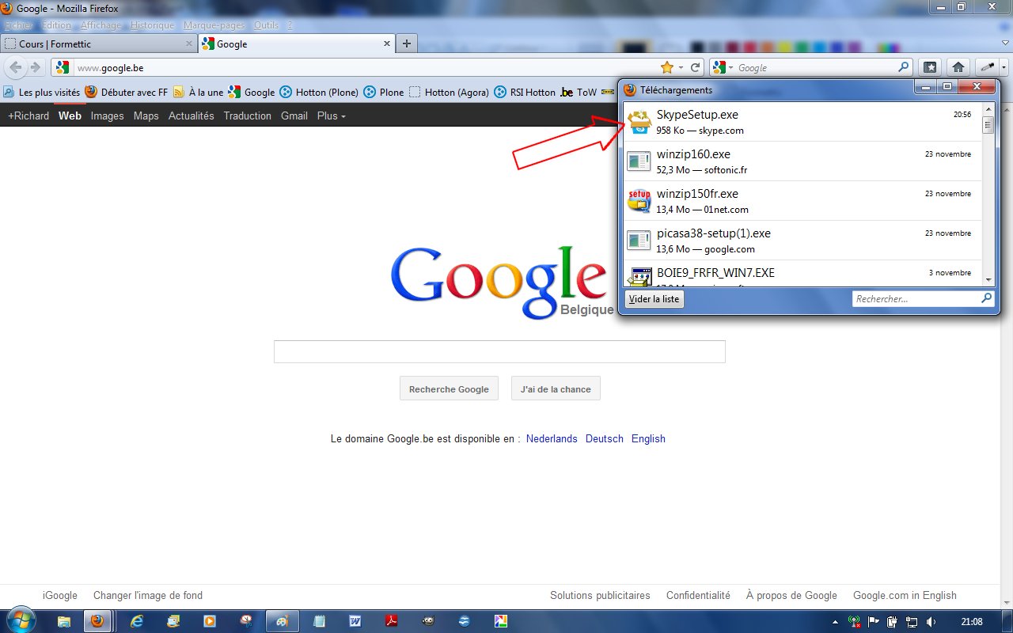Viewport: 1013px width, 633px height.
Task: Open the Débuter avec FF bookmark
Action: (x=127, y=92)
